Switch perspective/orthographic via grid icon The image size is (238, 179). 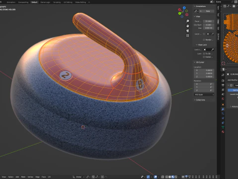(x=187, y=36)
